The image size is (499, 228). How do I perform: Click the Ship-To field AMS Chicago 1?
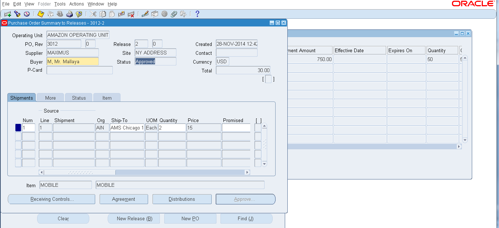click(x=127, y=128)
